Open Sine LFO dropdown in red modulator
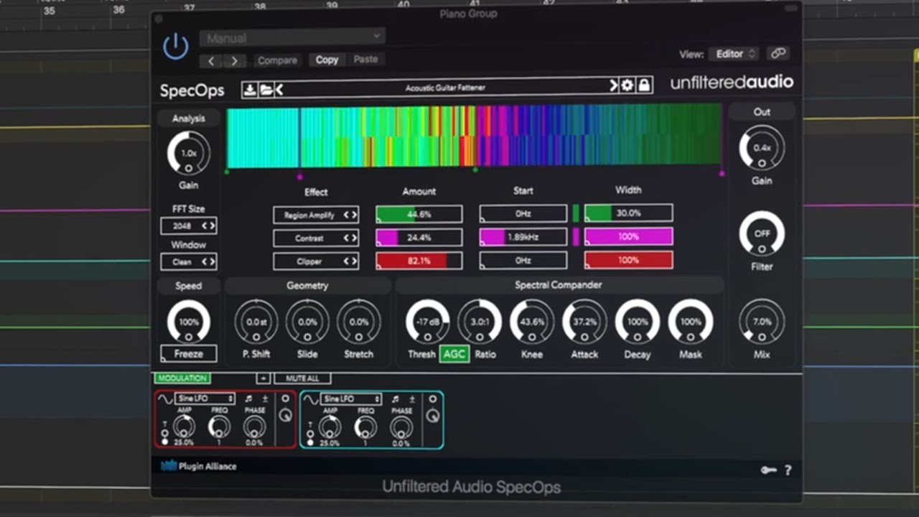This screenshot has height=517, width=919. point(205,399)
